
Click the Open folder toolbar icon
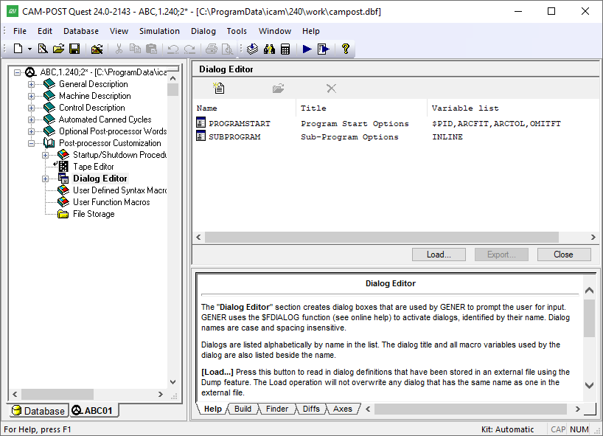(x=58, y=49)
